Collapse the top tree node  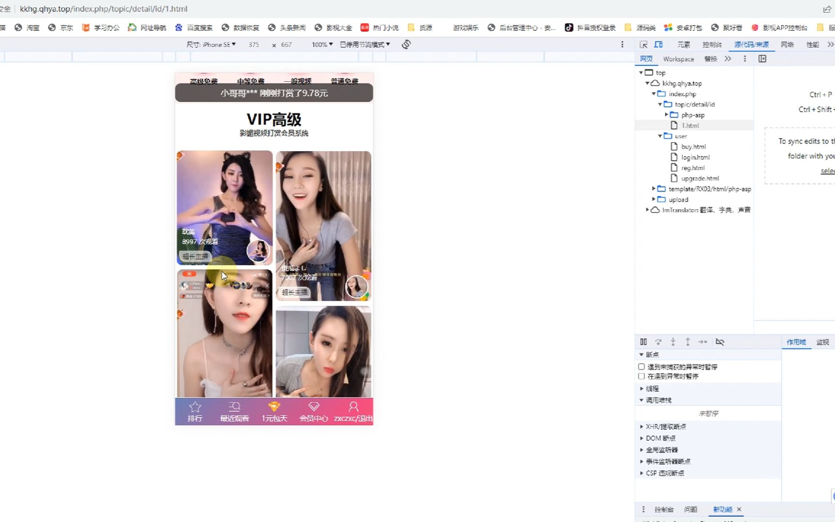641,72
